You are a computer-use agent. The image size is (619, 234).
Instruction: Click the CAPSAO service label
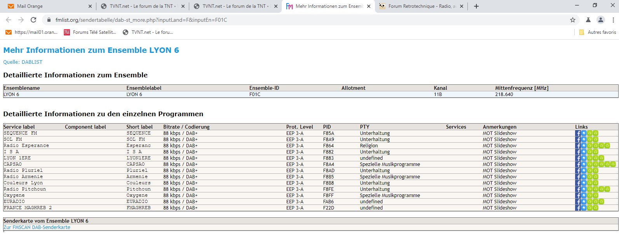[12, 164]
